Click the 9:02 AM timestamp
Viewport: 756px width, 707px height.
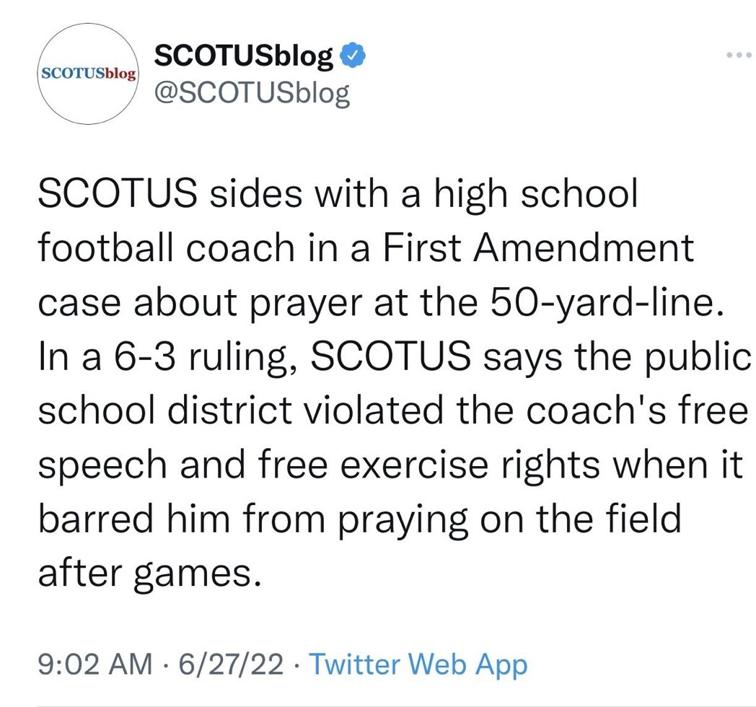pyautogui.click(x=94, y=664)
